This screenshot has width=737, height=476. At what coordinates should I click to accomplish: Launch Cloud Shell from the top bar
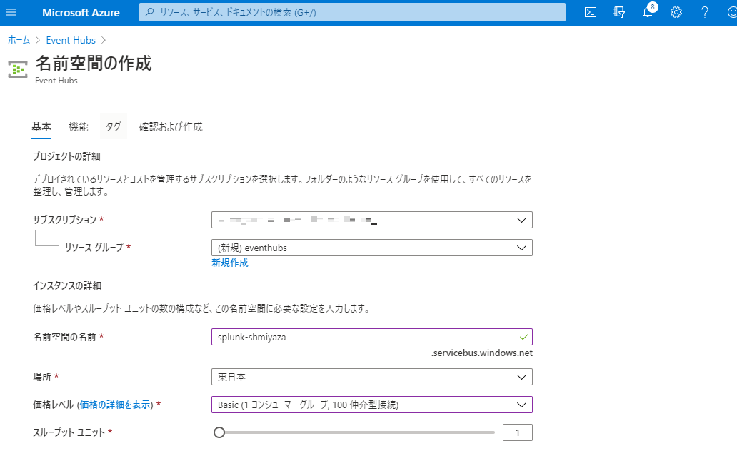click(x=591, y=12)
